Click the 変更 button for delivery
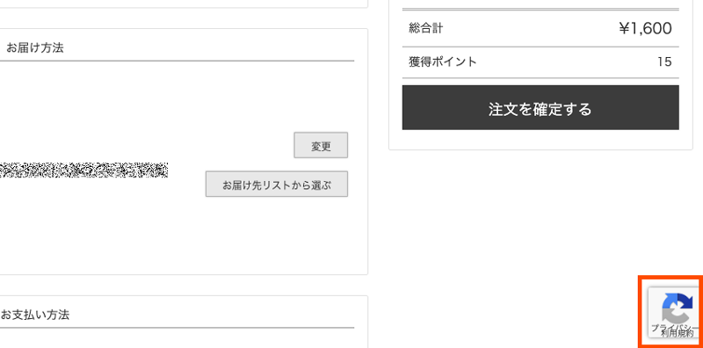703x348 pixels. click(321, 145)
